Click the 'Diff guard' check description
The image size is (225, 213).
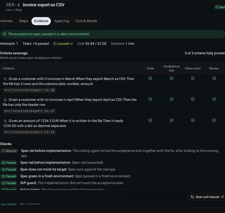tap(81, 183)
